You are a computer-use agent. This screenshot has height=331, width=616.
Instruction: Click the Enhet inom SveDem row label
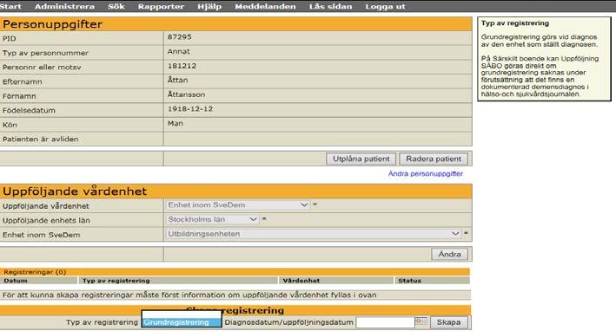pyautogui.click(x=41, y=235)
